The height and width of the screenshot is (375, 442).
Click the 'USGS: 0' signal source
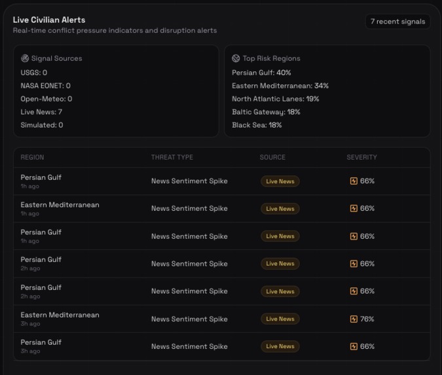[34, 73]
